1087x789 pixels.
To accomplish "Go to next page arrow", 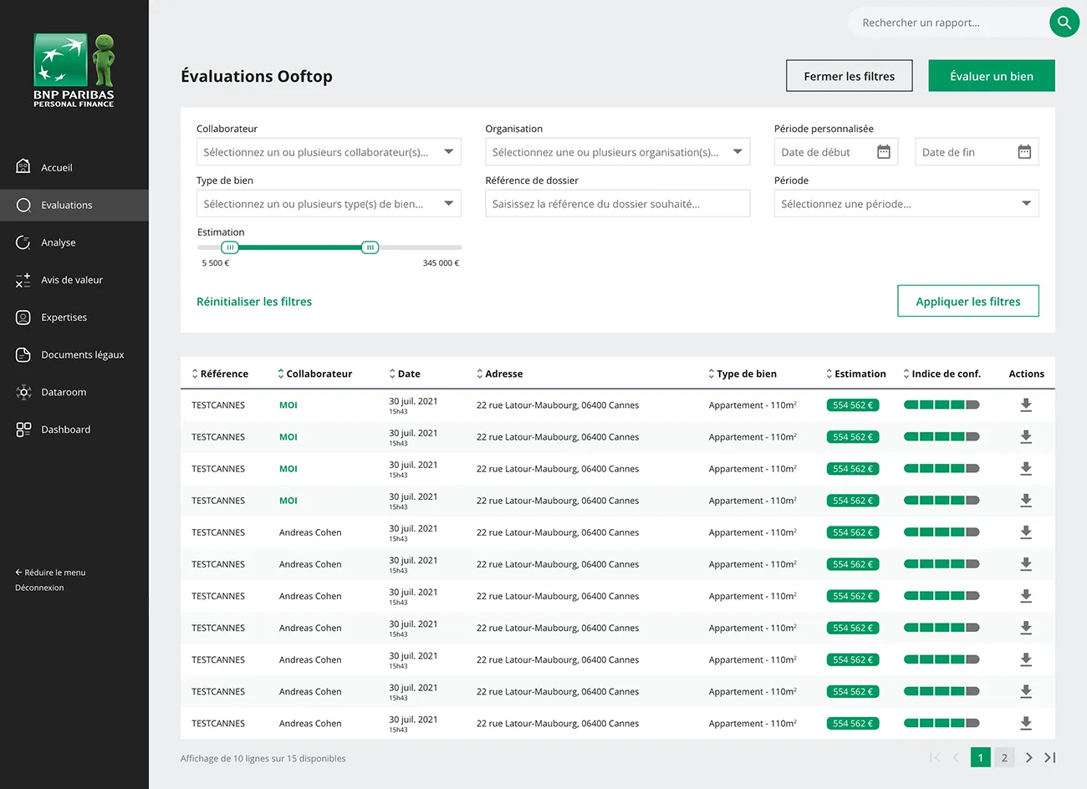I will tap(1028, 757).
